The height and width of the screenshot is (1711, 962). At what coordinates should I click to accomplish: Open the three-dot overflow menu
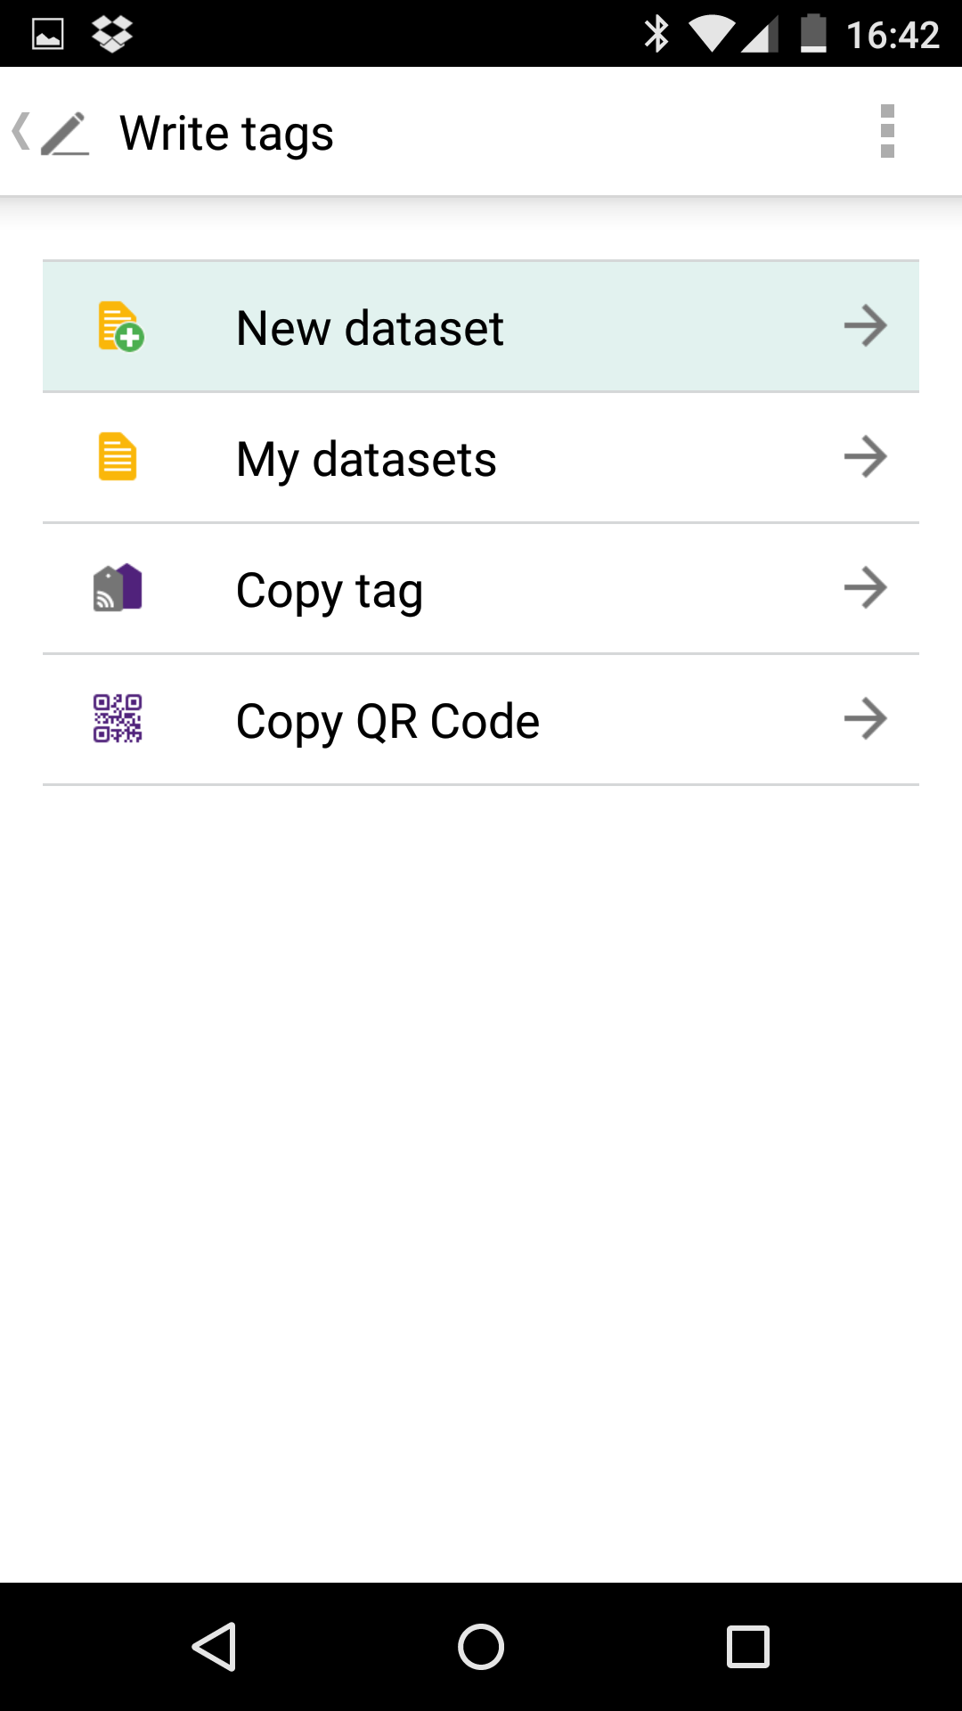(x=887, y=131)
